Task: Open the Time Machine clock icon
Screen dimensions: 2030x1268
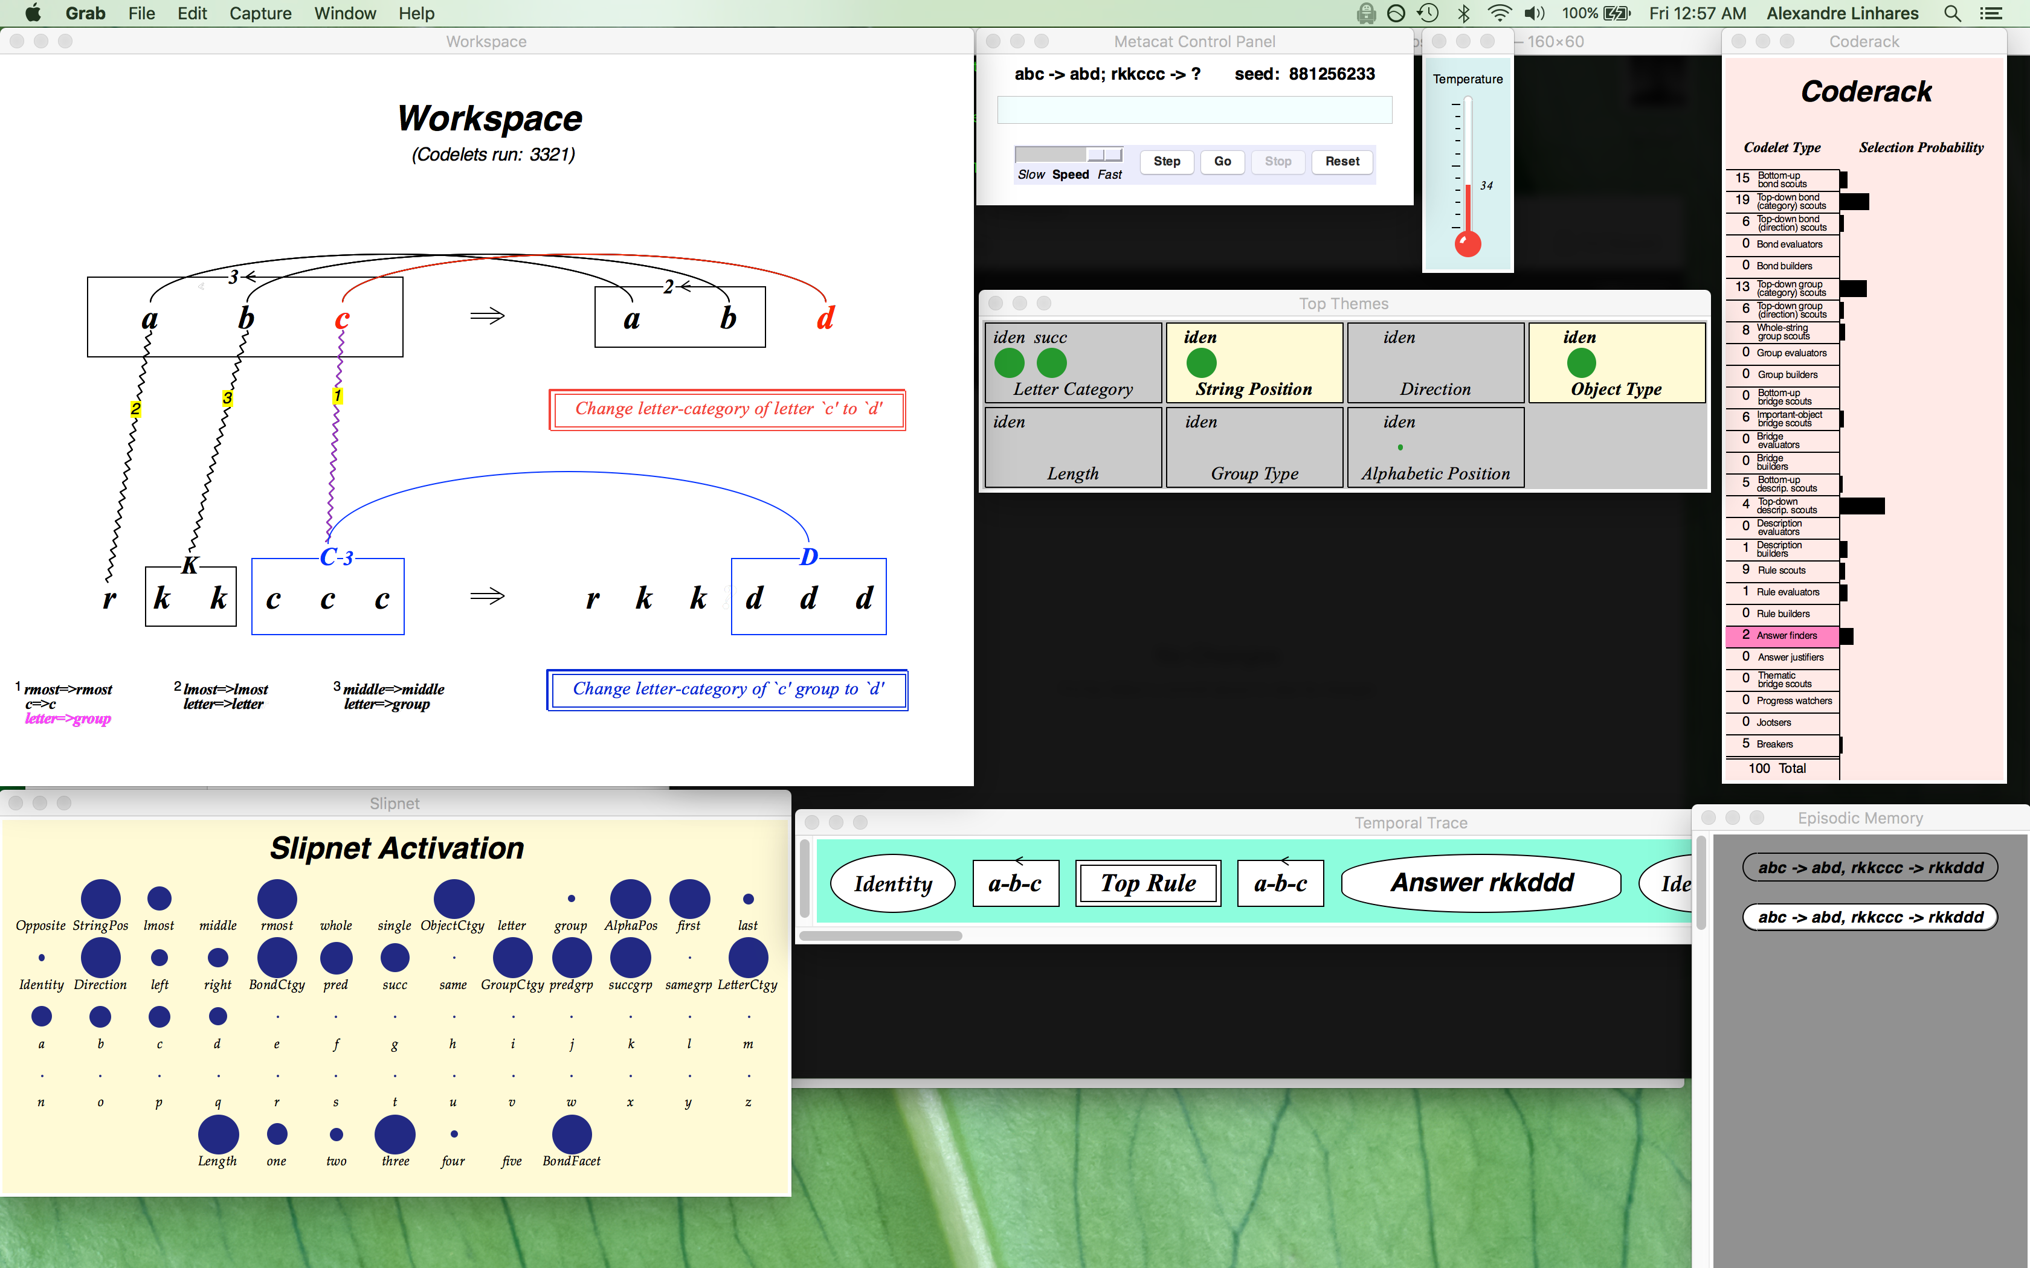Action: click(1428, 13)
